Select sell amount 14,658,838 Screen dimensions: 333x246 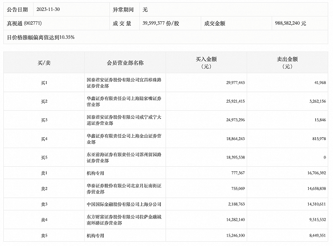click(316, 189)
